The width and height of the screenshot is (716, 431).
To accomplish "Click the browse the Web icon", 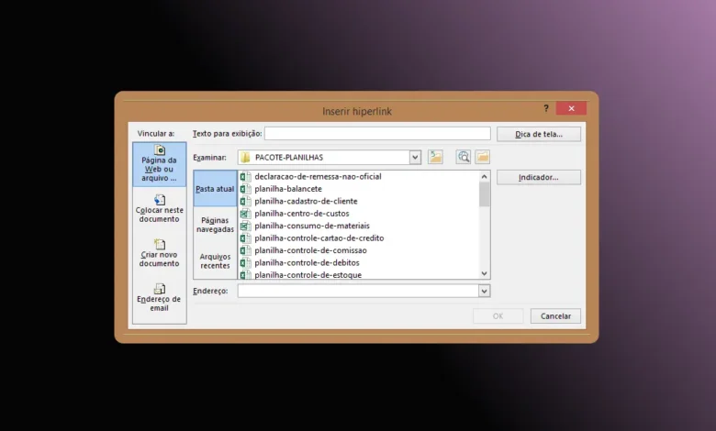I will (464, 157).
